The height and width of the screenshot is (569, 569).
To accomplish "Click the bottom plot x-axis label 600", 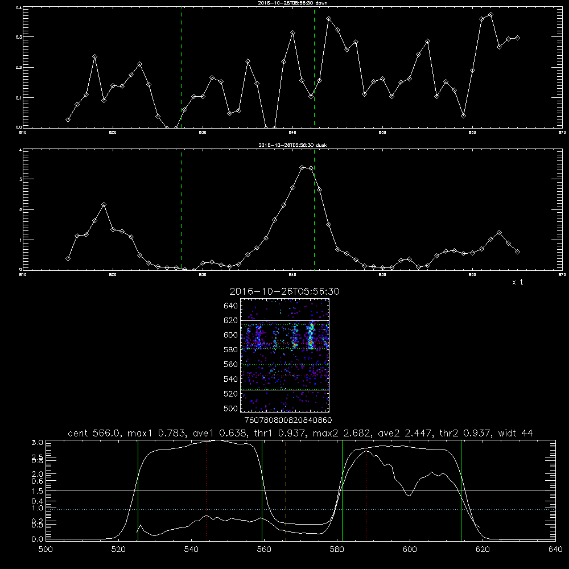I will tap(410, 550).
